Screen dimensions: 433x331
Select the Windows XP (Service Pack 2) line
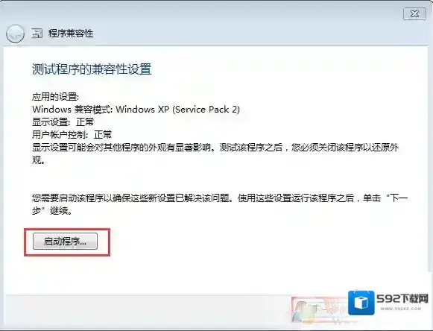136,110
